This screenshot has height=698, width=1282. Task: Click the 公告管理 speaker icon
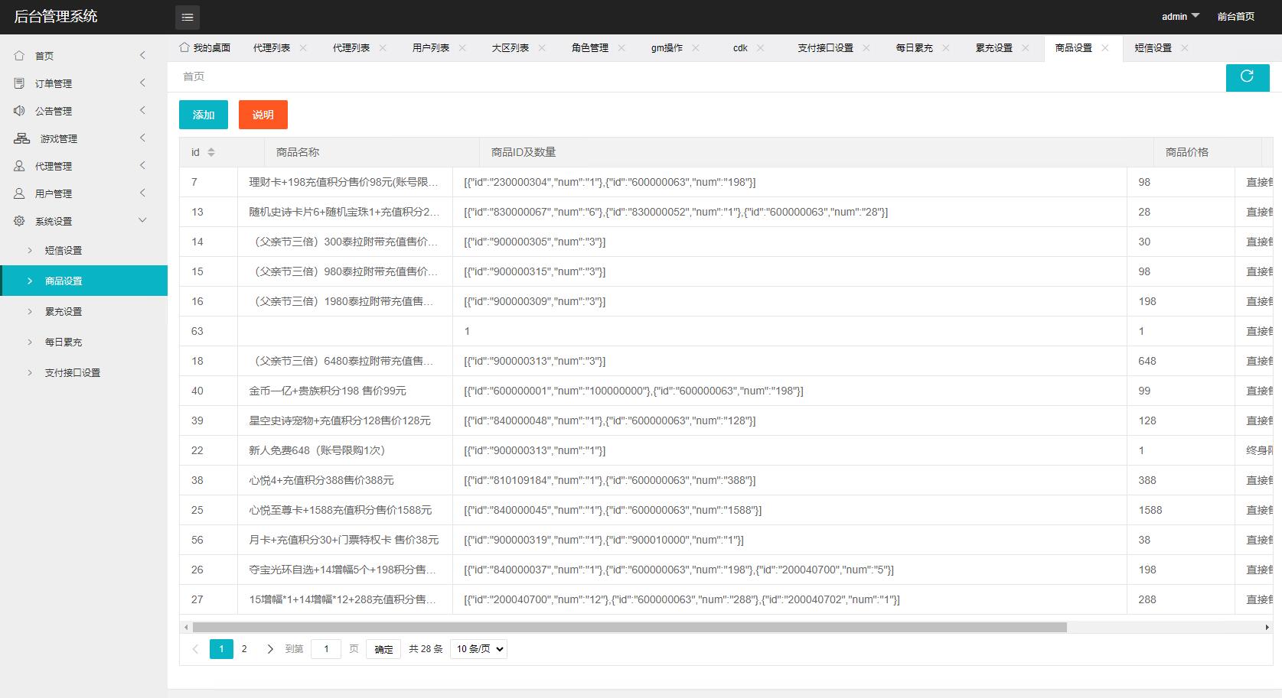tap(19, 111)
